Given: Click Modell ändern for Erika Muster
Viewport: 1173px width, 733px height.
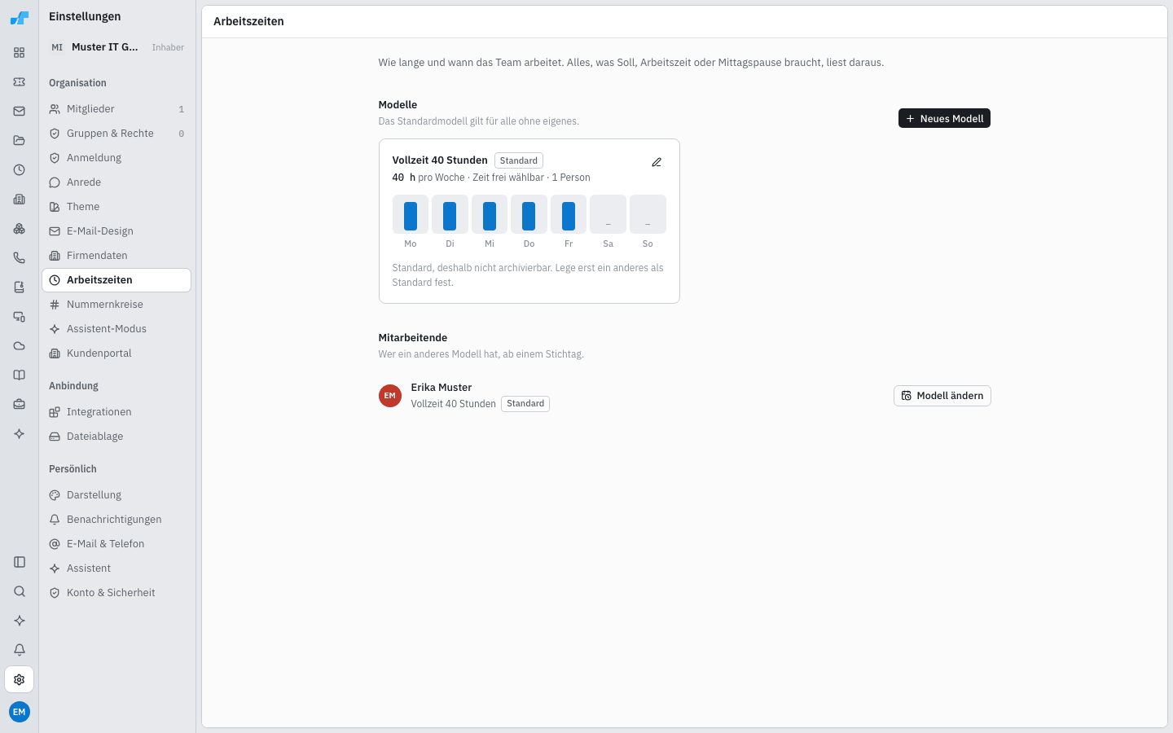Looking at the screenshot, I should 942,396.
